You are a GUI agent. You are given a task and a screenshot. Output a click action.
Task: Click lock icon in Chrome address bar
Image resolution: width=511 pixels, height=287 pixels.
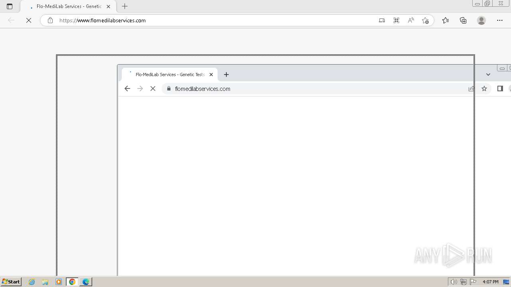coord(169,88)
